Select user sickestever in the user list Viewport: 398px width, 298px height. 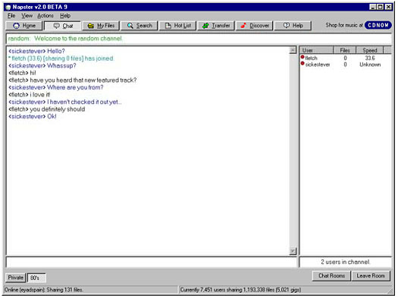318,64
